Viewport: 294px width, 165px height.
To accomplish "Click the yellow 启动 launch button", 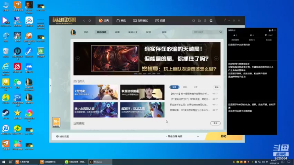I will [224, 136].
